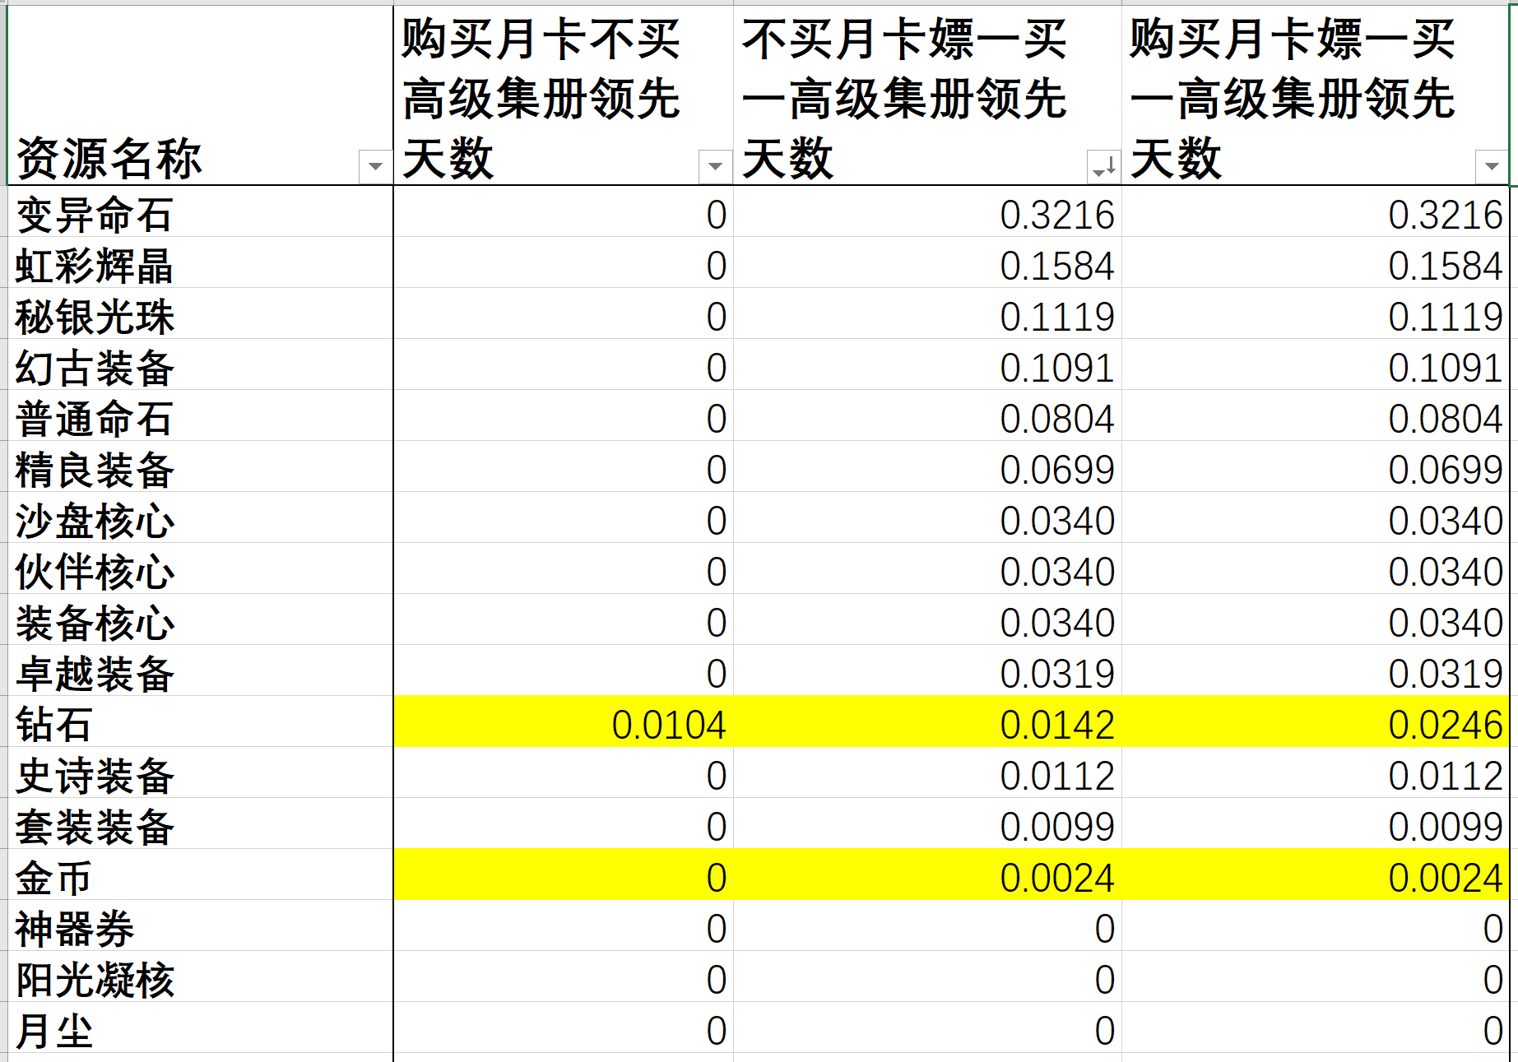Select the 月尘 cell
Image resolution: width=1518 pixels, height=1062 pixels.
pos(201,1028)
